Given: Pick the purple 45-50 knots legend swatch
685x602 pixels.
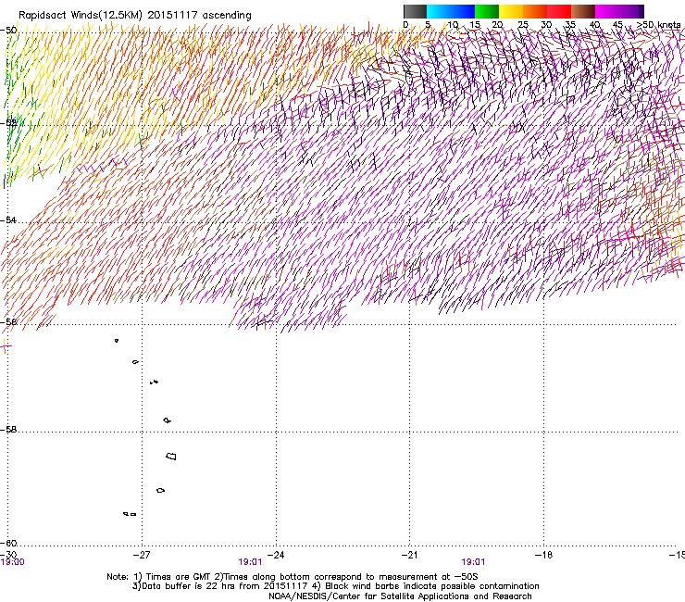Looking at the screenshot, I should [x=631, y=11].
